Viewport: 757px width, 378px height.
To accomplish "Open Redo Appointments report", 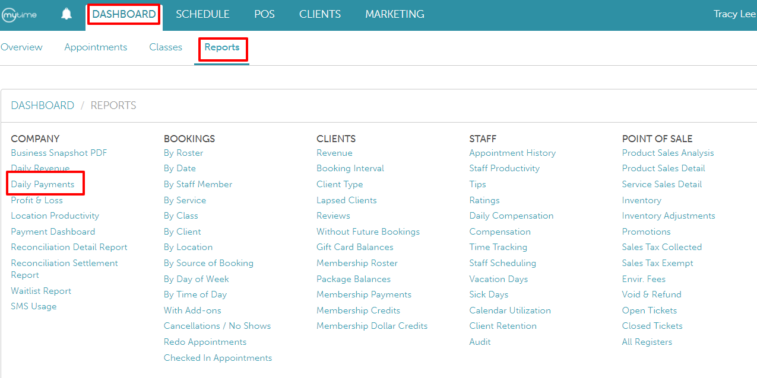I will [205, 342].
